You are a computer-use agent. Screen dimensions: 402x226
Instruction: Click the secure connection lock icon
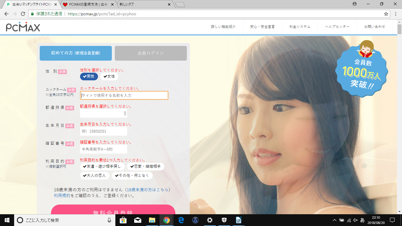[x=33, y=14]
